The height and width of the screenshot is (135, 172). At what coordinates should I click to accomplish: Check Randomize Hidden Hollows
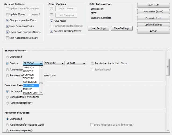pyautogui.click(x=51, y=26)
